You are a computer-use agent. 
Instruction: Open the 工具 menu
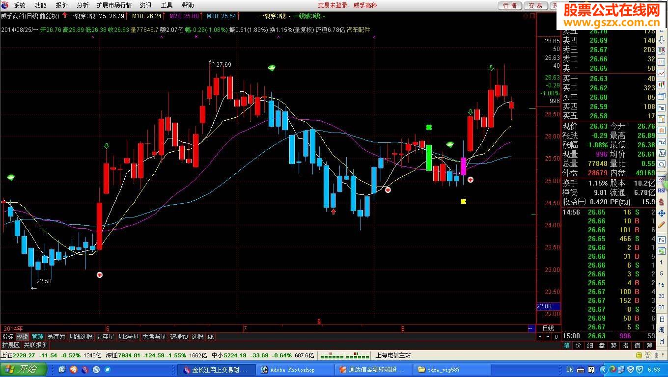click(167, 5)
